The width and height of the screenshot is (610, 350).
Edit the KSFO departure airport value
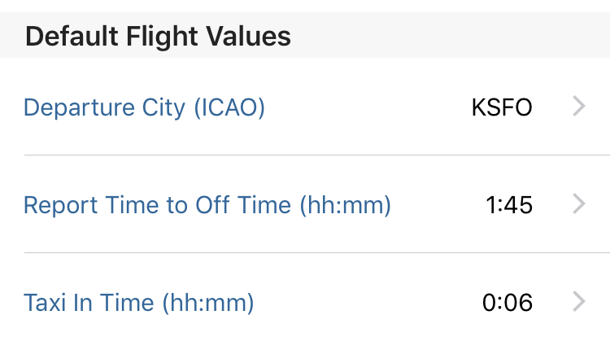[x=502, y=107]
